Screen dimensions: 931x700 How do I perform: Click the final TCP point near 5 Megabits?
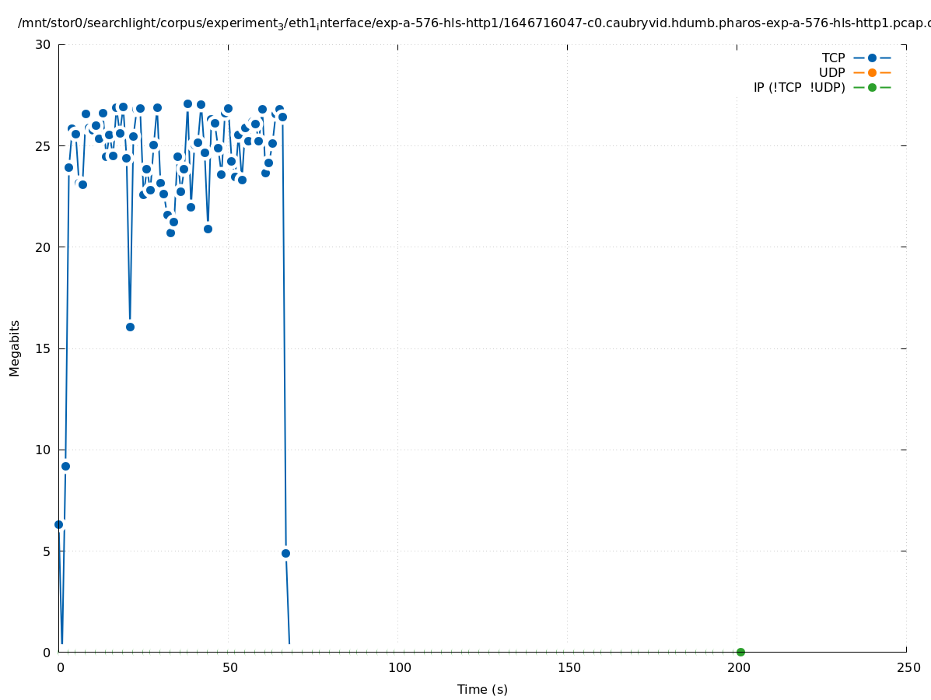285,553
